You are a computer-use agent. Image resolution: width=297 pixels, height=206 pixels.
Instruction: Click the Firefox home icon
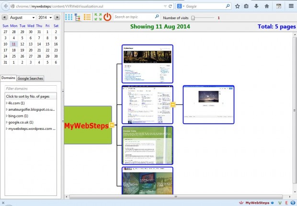[267, 6]
